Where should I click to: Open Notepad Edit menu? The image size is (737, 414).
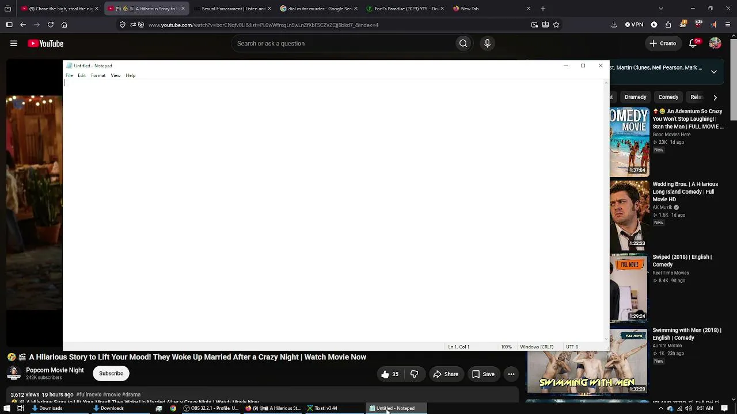click(82, 75)
